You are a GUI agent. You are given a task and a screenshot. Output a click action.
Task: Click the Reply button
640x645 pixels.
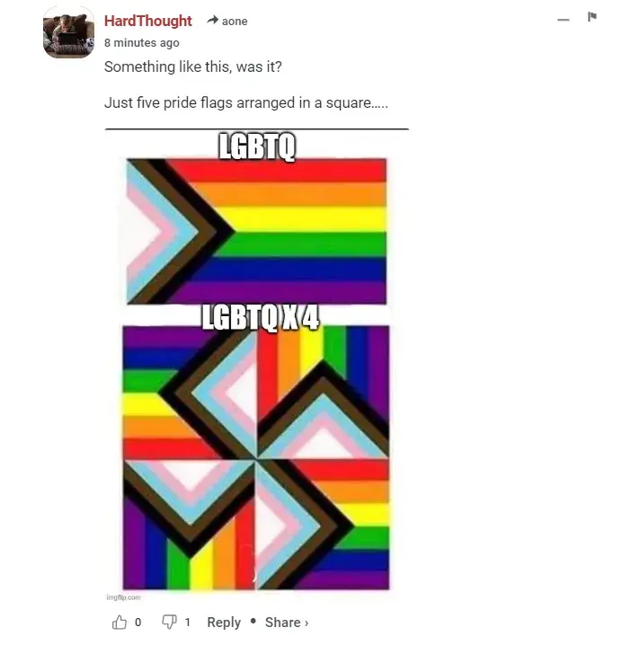224,623
